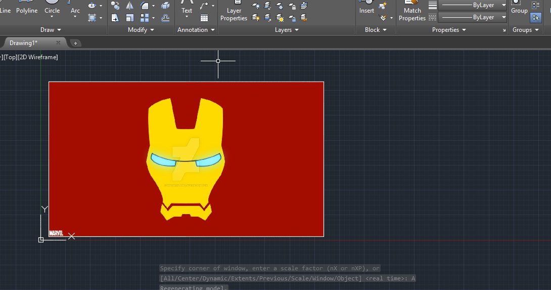Choose the Hatch tool in Draw panel
551x290 pixels.
click(x=92, y=18)
